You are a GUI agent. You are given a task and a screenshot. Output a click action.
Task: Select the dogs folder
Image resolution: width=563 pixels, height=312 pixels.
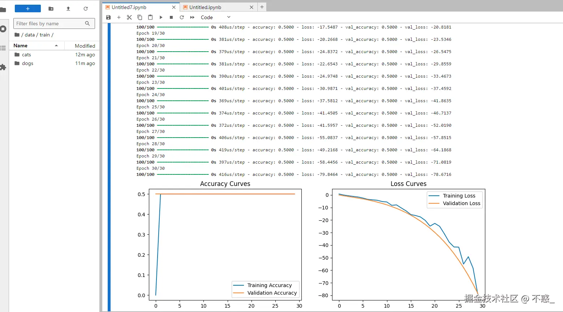(x=54, y=63)
